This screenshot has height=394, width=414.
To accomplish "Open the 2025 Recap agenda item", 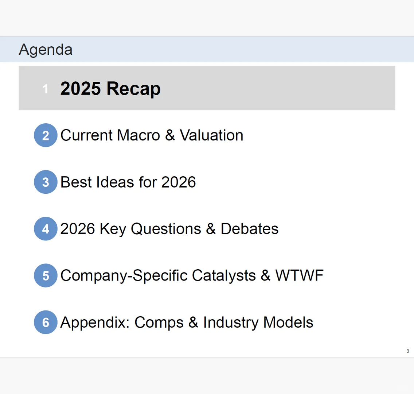I will coord(110,89).
